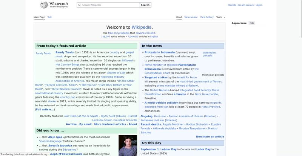302x156 pixels.
Task: Select the Main Page tab
Action: click(39, 17)
